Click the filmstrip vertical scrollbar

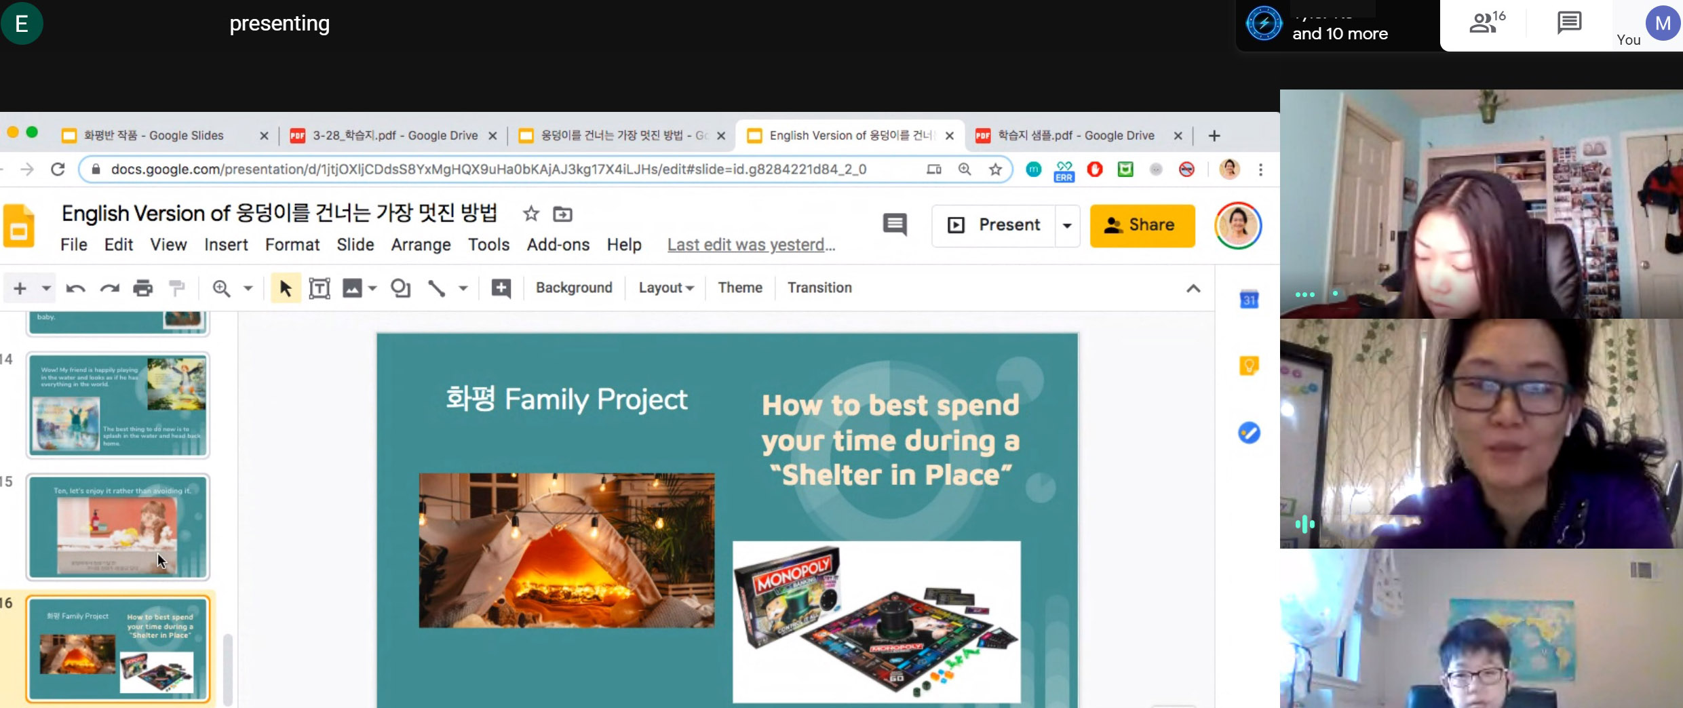pos(228,668)
